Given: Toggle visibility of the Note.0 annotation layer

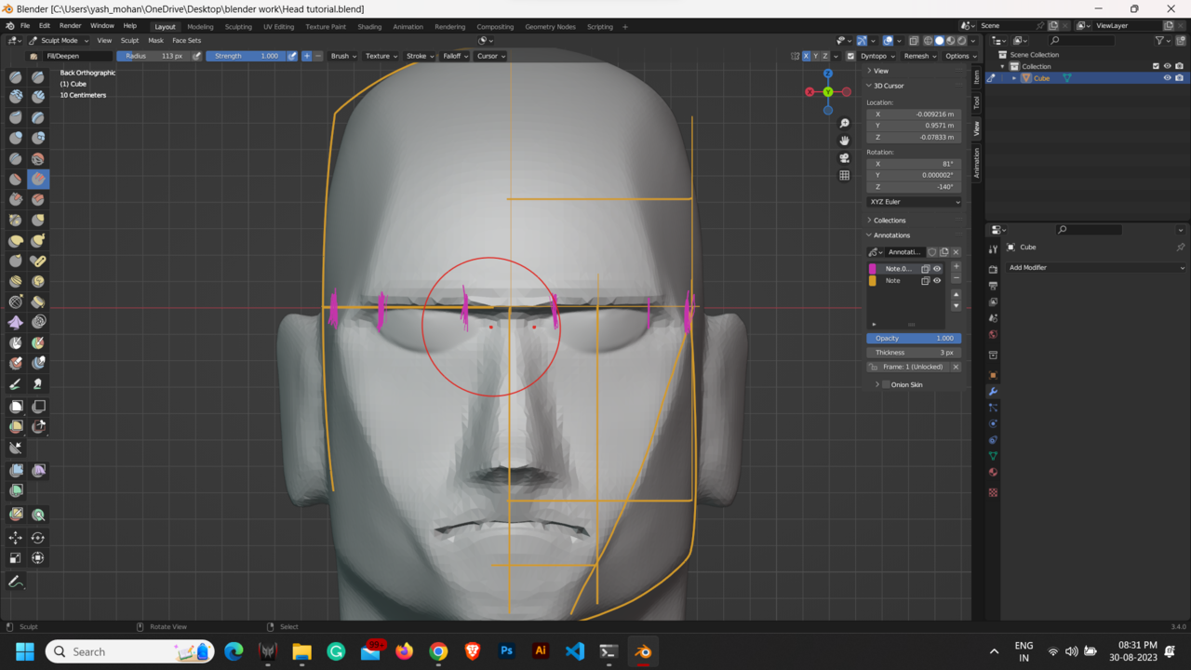Looking at the screenshot, I should 938,268.
